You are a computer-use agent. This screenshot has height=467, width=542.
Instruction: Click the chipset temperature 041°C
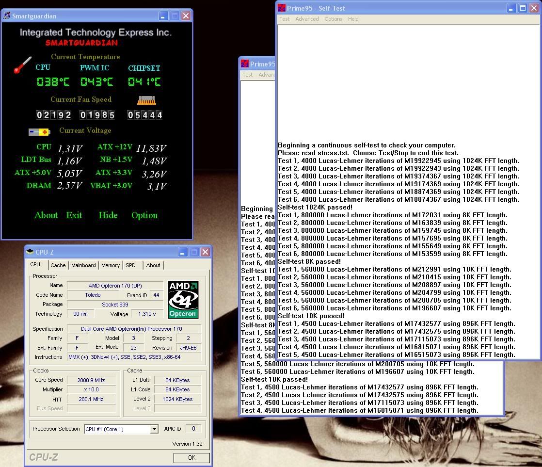pos(144,82)
